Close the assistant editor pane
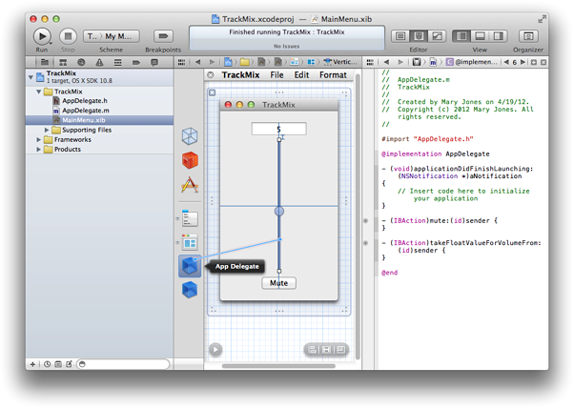Viewport: 574px width, 408px height. (x=543, y=62)
